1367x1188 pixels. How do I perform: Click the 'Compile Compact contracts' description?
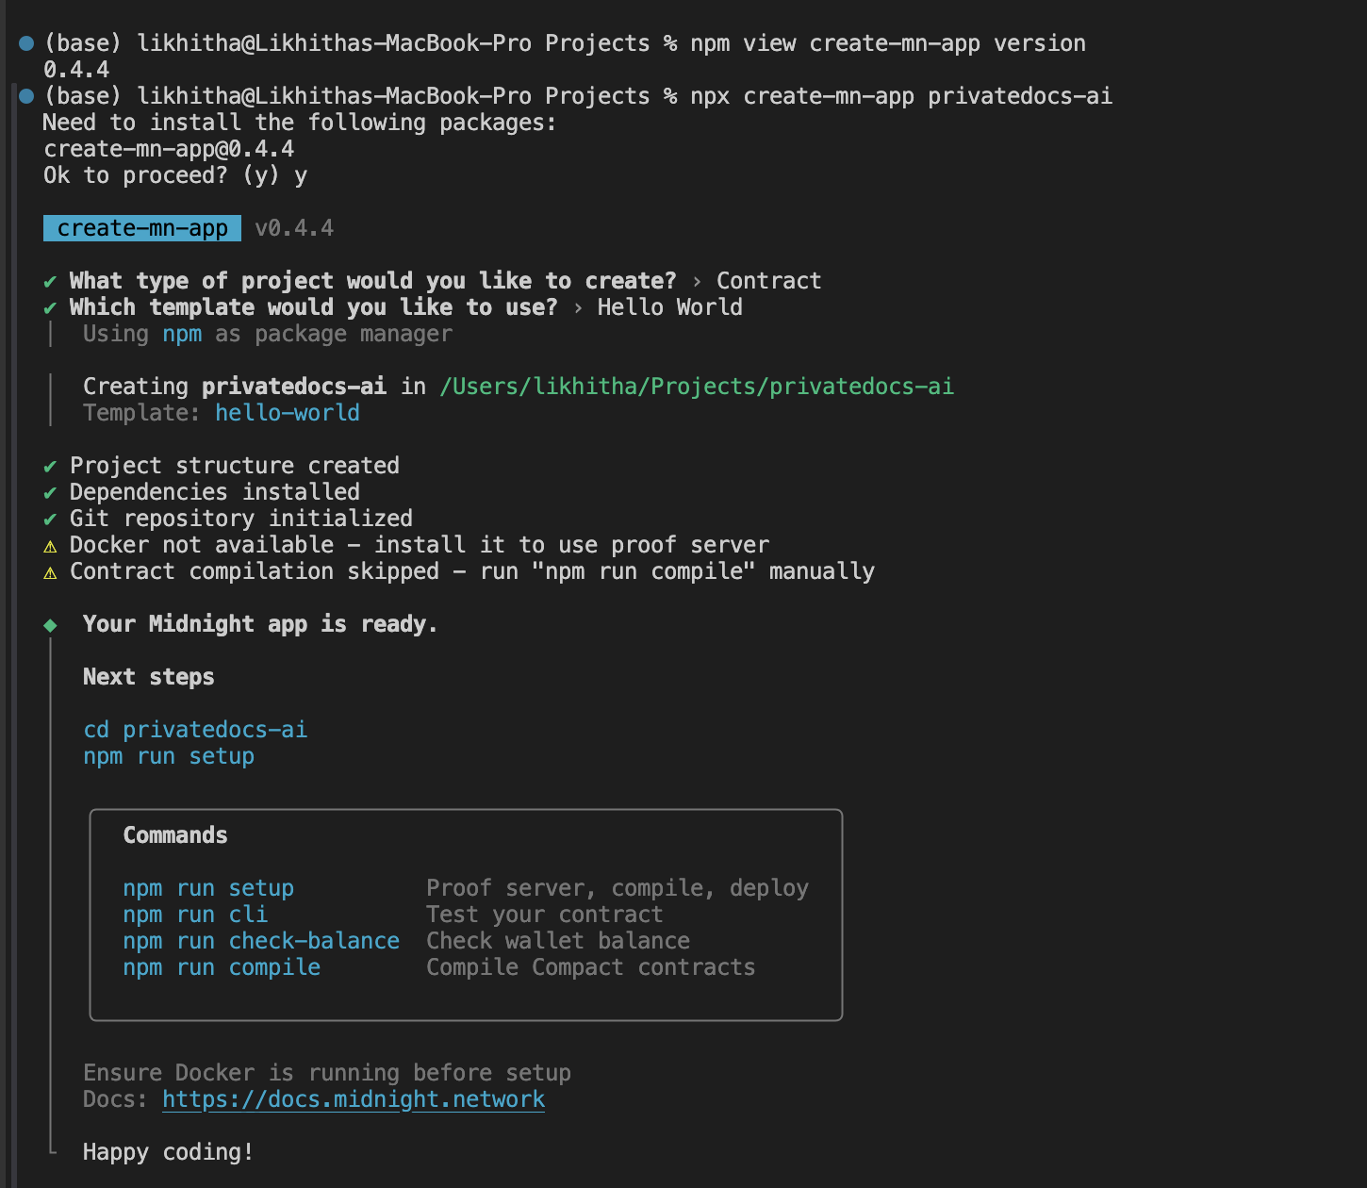[x=591, y=967]
